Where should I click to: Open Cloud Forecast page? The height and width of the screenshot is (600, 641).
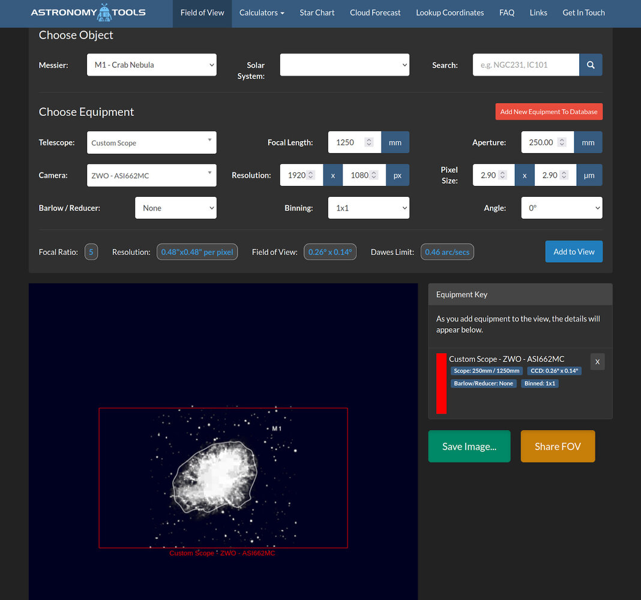tap(375, 13)
